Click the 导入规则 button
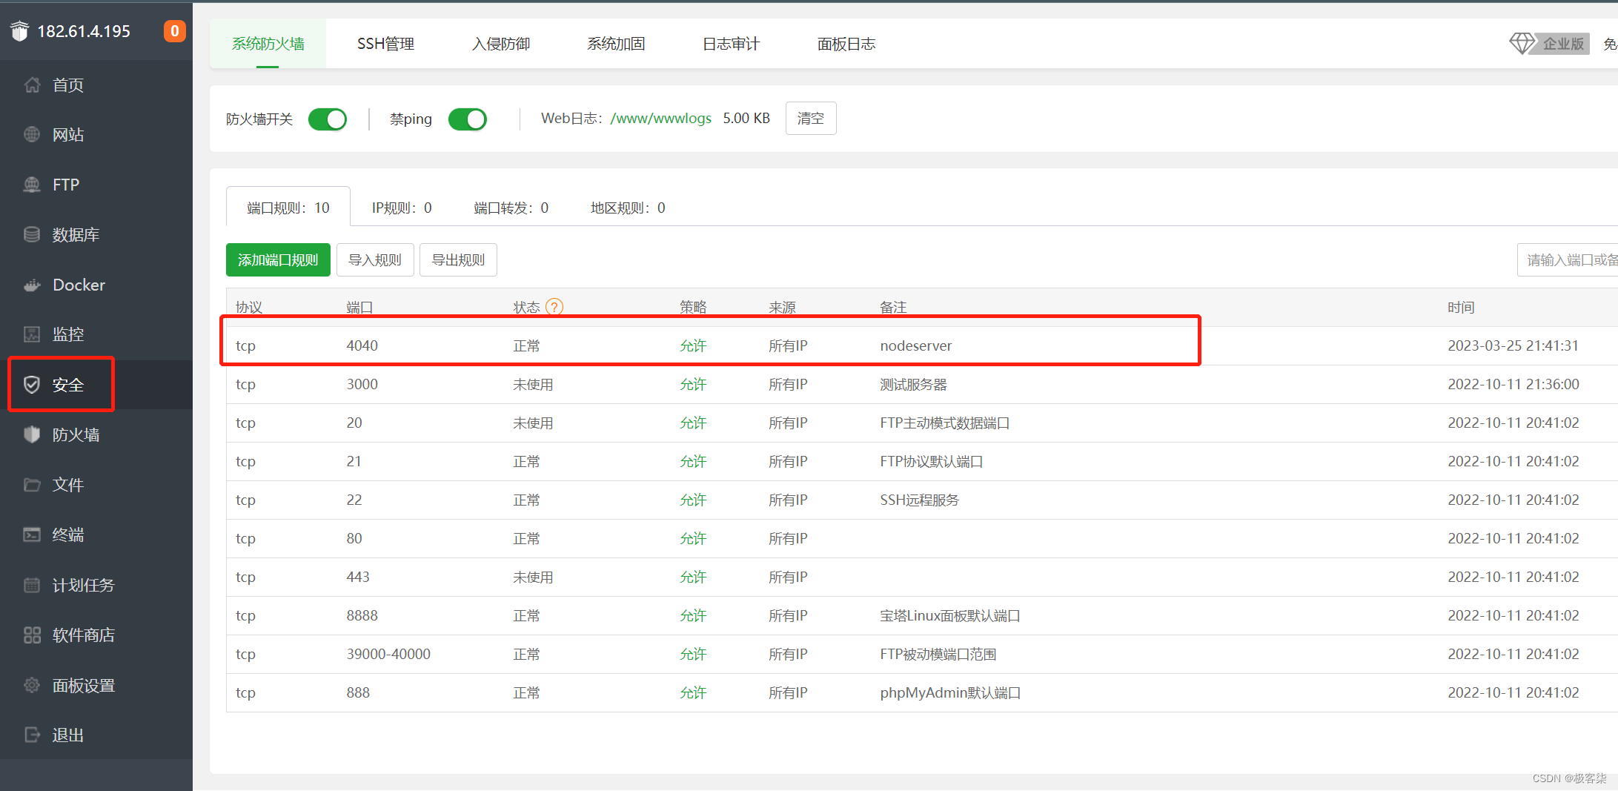The width and height of the screenshot is (1618, 791). click(x=375, y=260)
